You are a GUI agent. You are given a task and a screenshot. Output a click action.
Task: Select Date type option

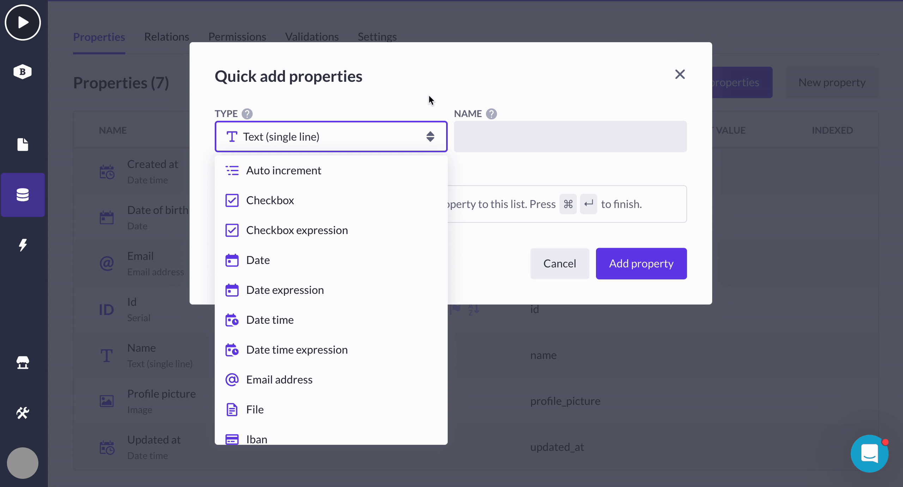tap(331, 260)
